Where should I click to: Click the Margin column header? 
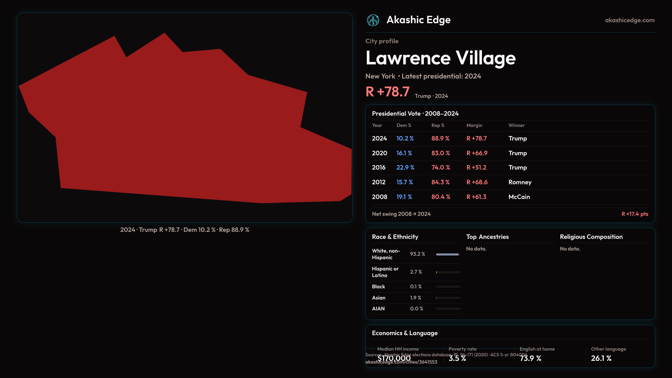click(474, 125)
